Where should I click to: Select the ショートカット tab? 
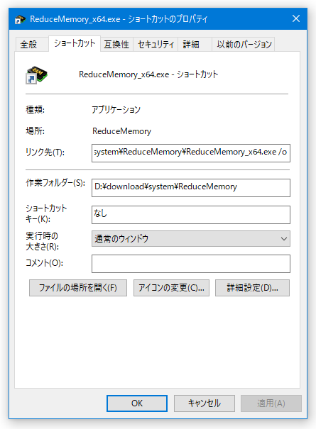(75, 43)
